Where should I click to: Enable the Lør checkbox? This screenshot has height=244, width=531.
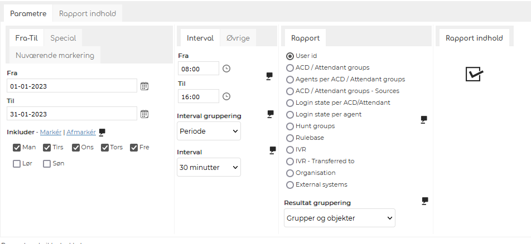[x=17, y=164]
